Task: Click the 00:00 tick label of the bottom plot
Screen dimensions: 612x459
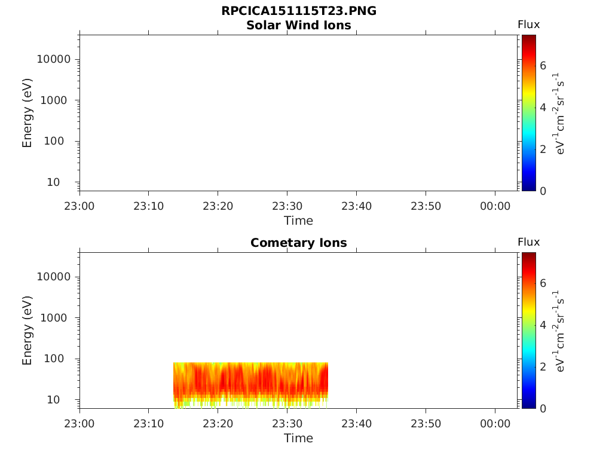Action: (x=495, y=424)
